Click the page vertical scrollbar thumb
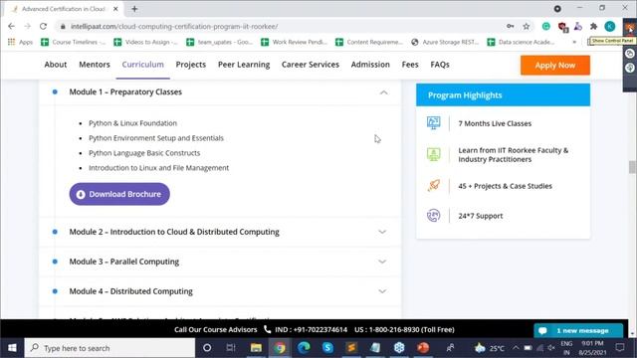 pyautogui.click(x=632, y=167)
